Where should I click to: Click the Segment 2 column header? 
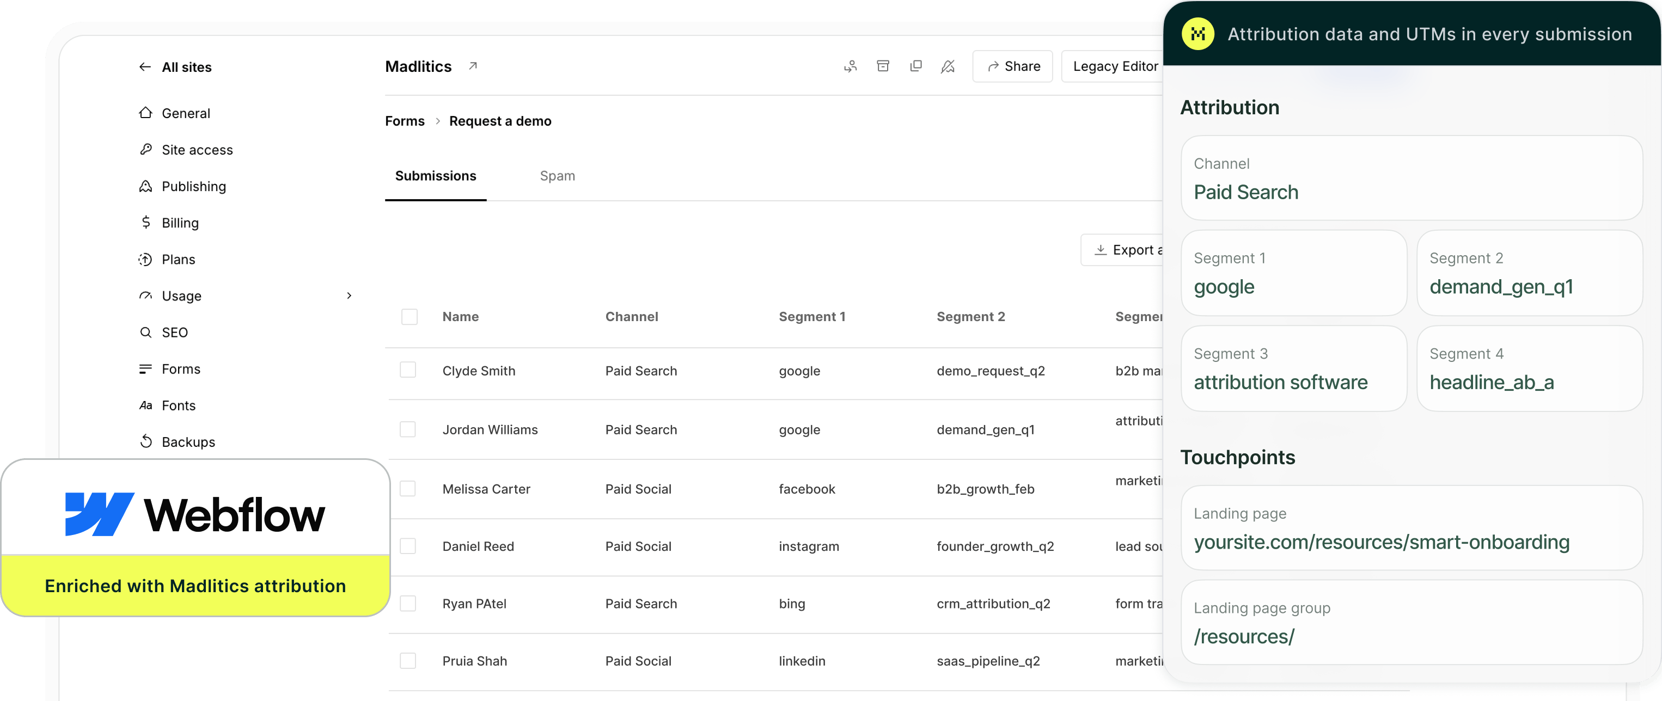pyautogui.click(x=971, y=317)
